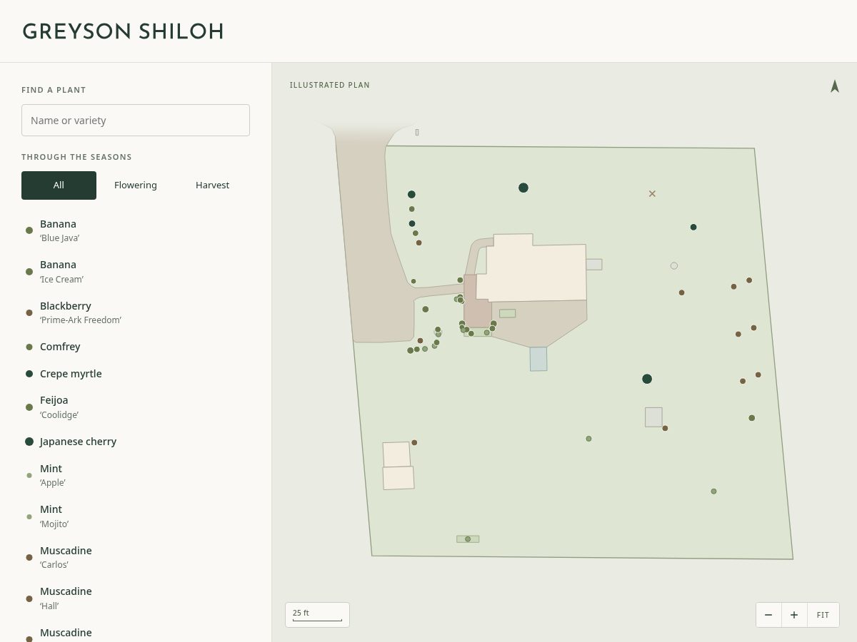Click the FIT map view button

[823, 615]
